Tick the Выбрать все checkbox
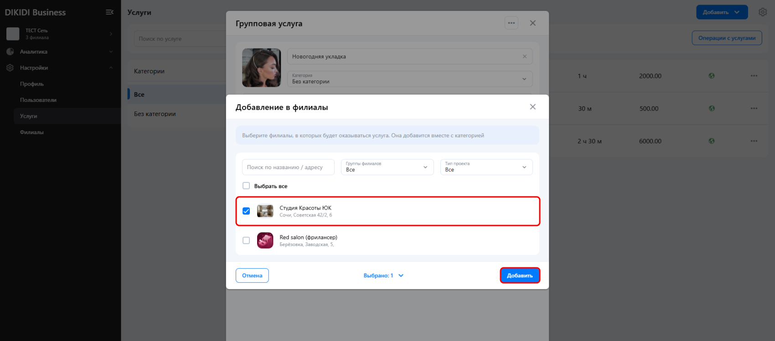The image size is (775, 341). pos(246,186)
